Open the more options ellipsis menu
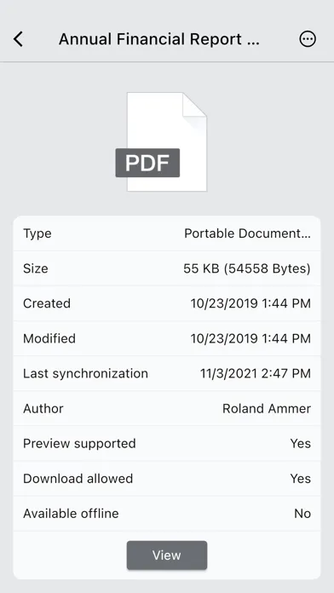334x593 pixels. coord(308,39)
